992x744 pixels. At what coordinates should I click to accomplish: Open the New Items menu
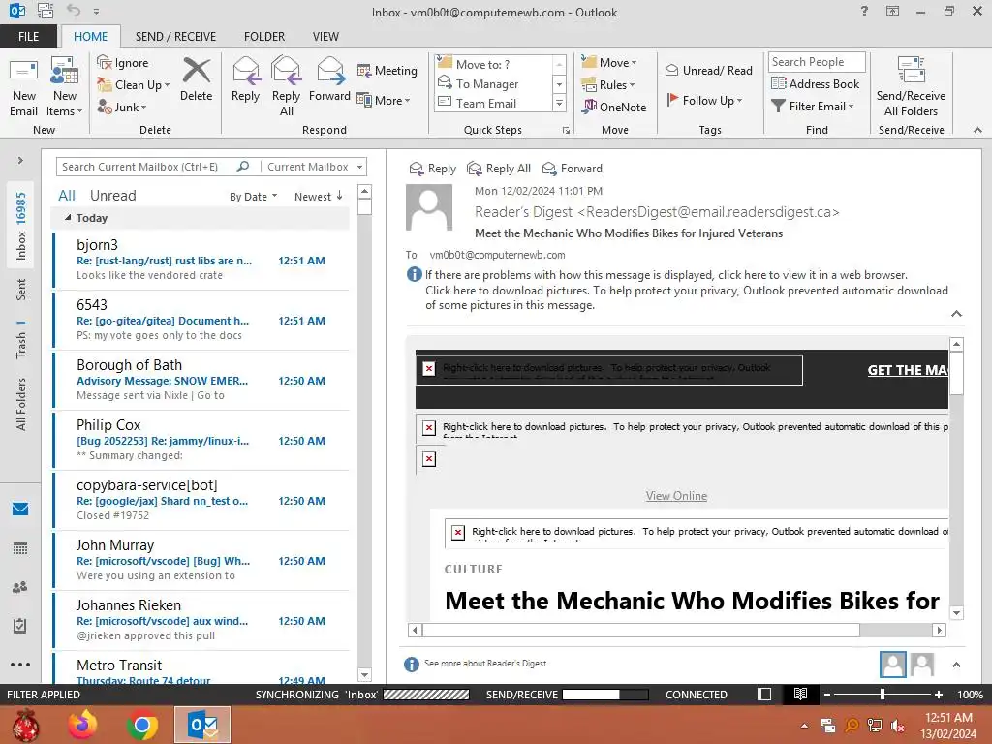(65, 88)
